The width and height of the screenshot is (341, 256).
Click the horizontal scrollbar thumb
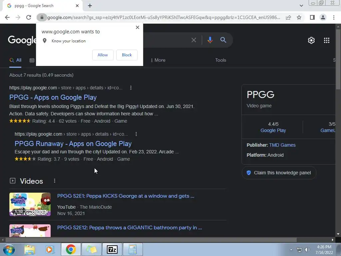click(151, 240)
